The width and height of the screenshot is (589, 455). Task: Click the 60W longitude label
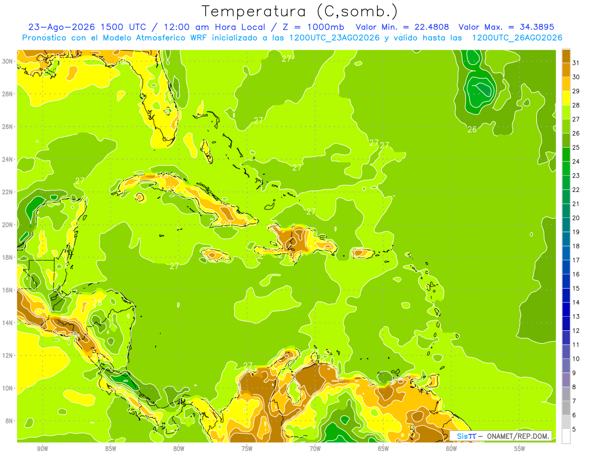(452, 449)
